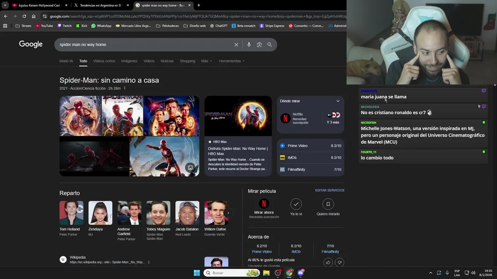Switch to the Imágenes tab
Viewport: 497px width, 279px height.
tap(129, 61)
